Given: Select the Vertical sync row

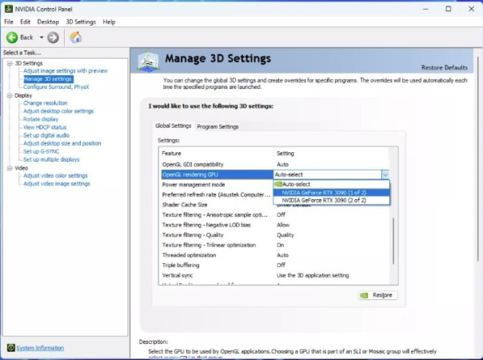Looking at the screenshot, I should (x=274, y=275).
